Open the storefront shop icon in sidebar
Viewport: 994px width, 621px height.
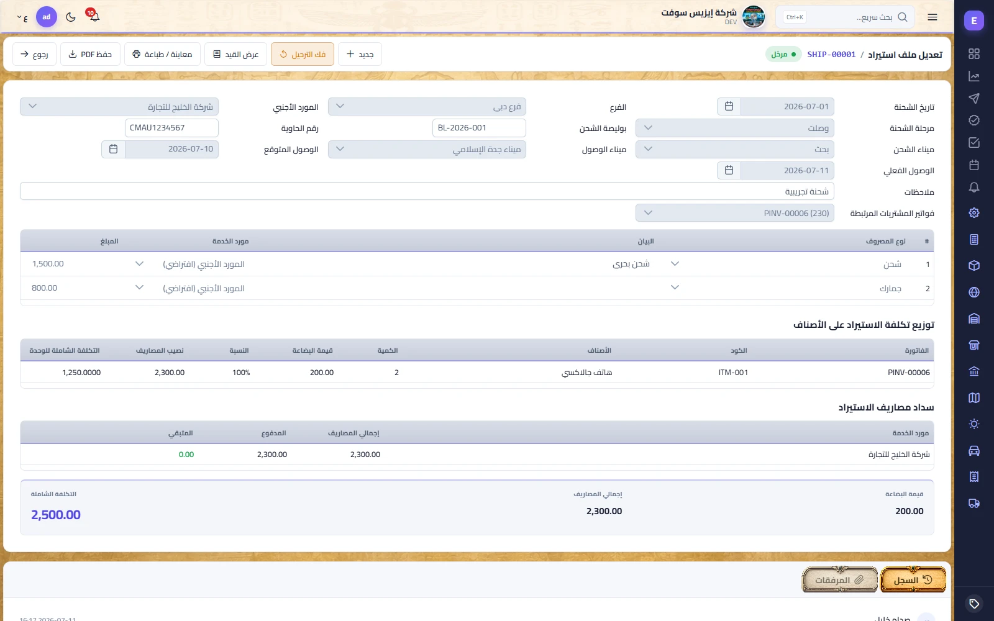point(974,345)
